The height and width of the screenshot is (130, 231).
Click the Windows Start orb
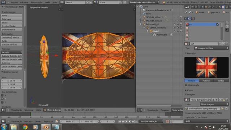tap(4, 127)
